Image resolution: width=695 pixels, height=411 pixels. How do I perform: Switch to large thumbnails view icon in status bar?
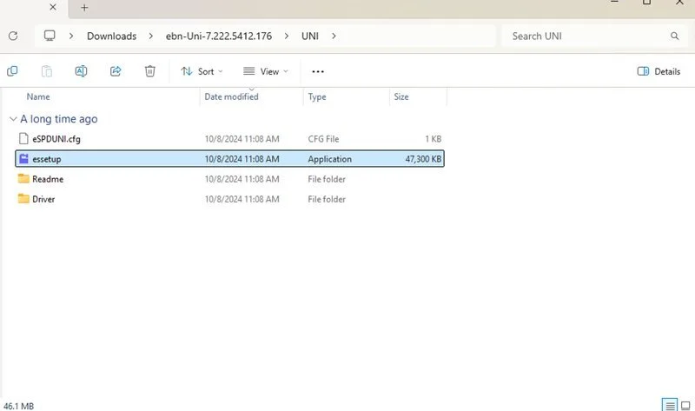point(685,405)
